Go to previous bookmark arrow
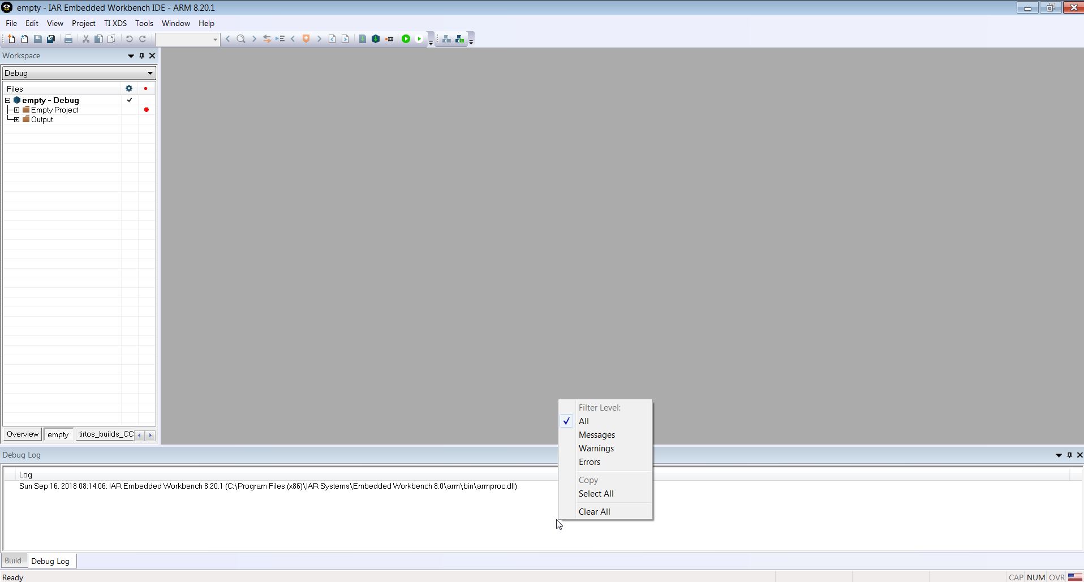1084x582 pixels. click(x=293, y=39)
